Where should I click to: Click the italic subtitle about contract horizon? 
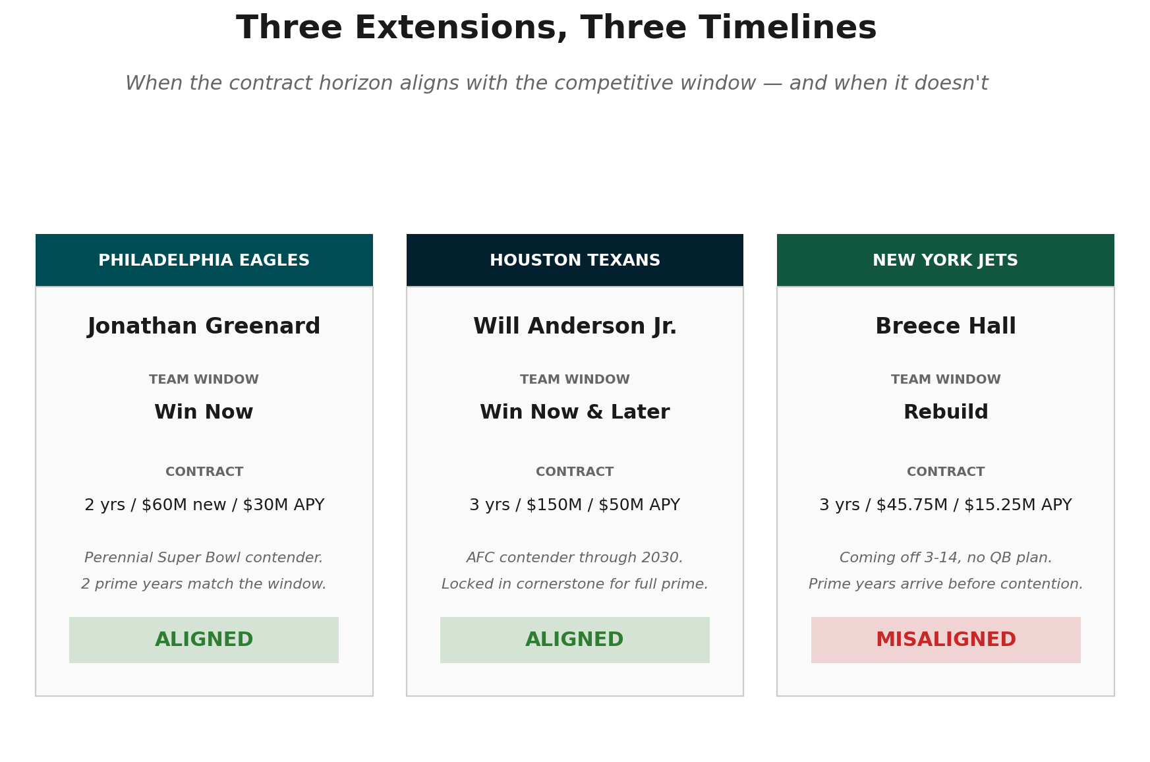[557, 84]
